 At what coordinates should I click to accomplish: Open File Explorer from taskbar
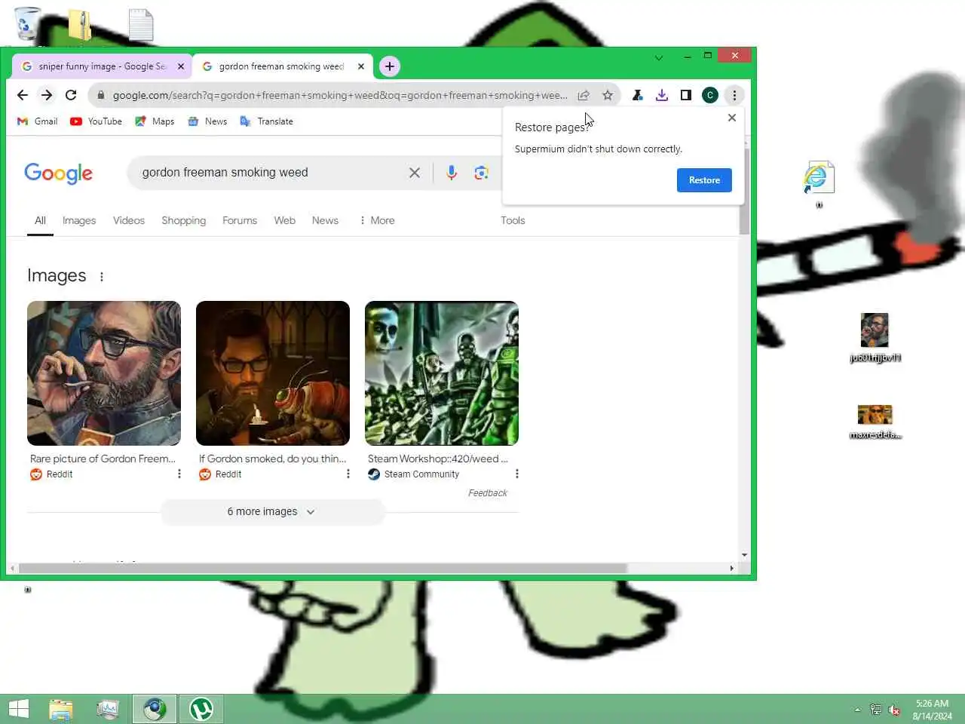tap(61, 709)
